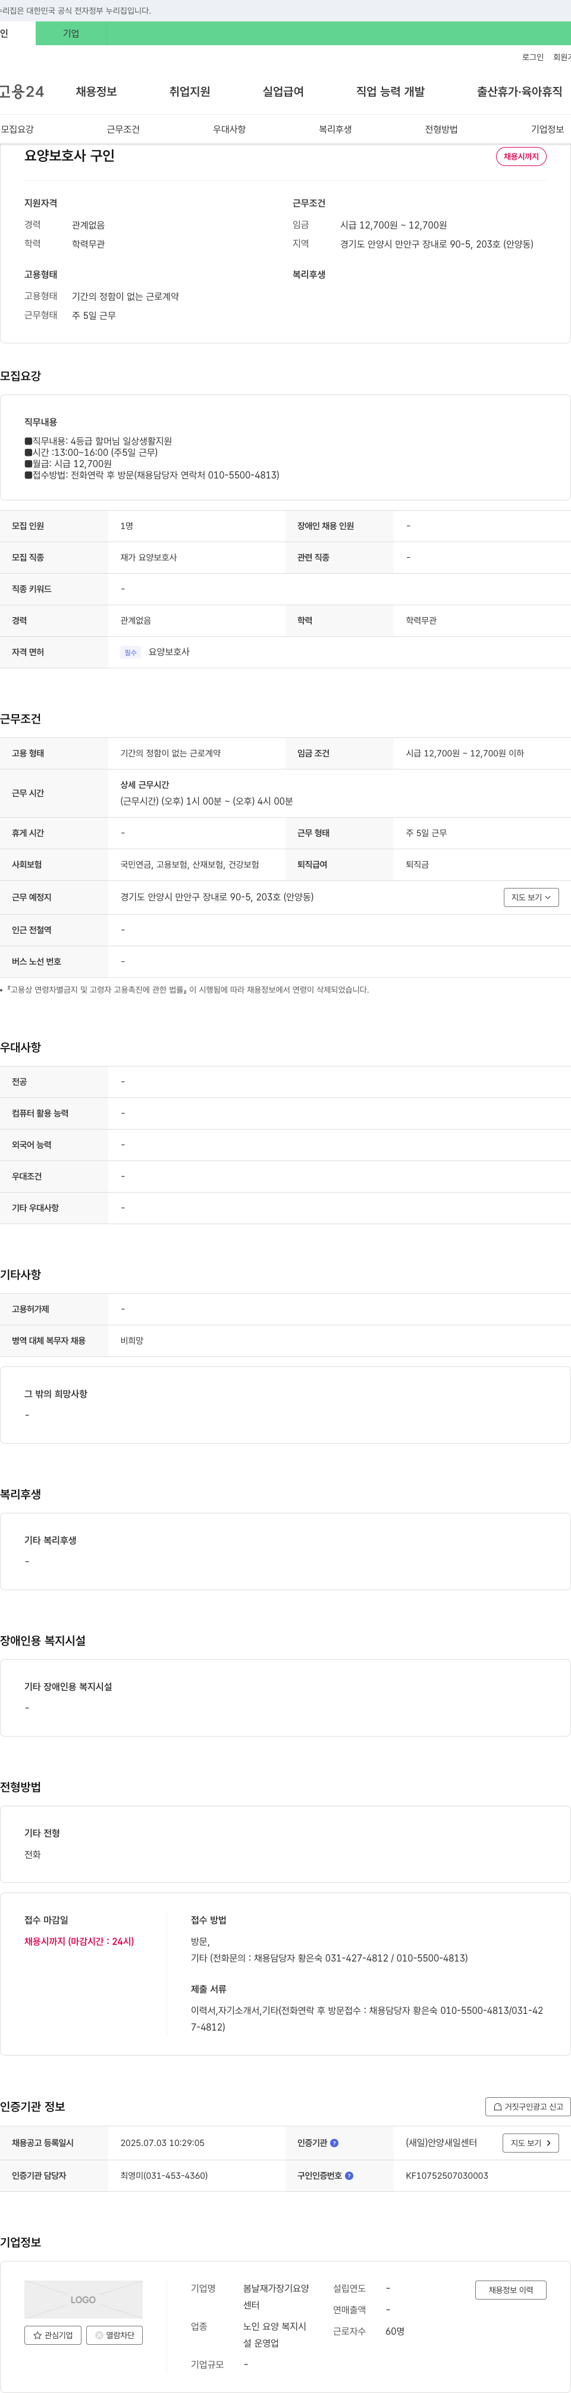Click the 구인인증번호 help question icon
This screenshot has height=2393, width=571.
click(349, 2176)
